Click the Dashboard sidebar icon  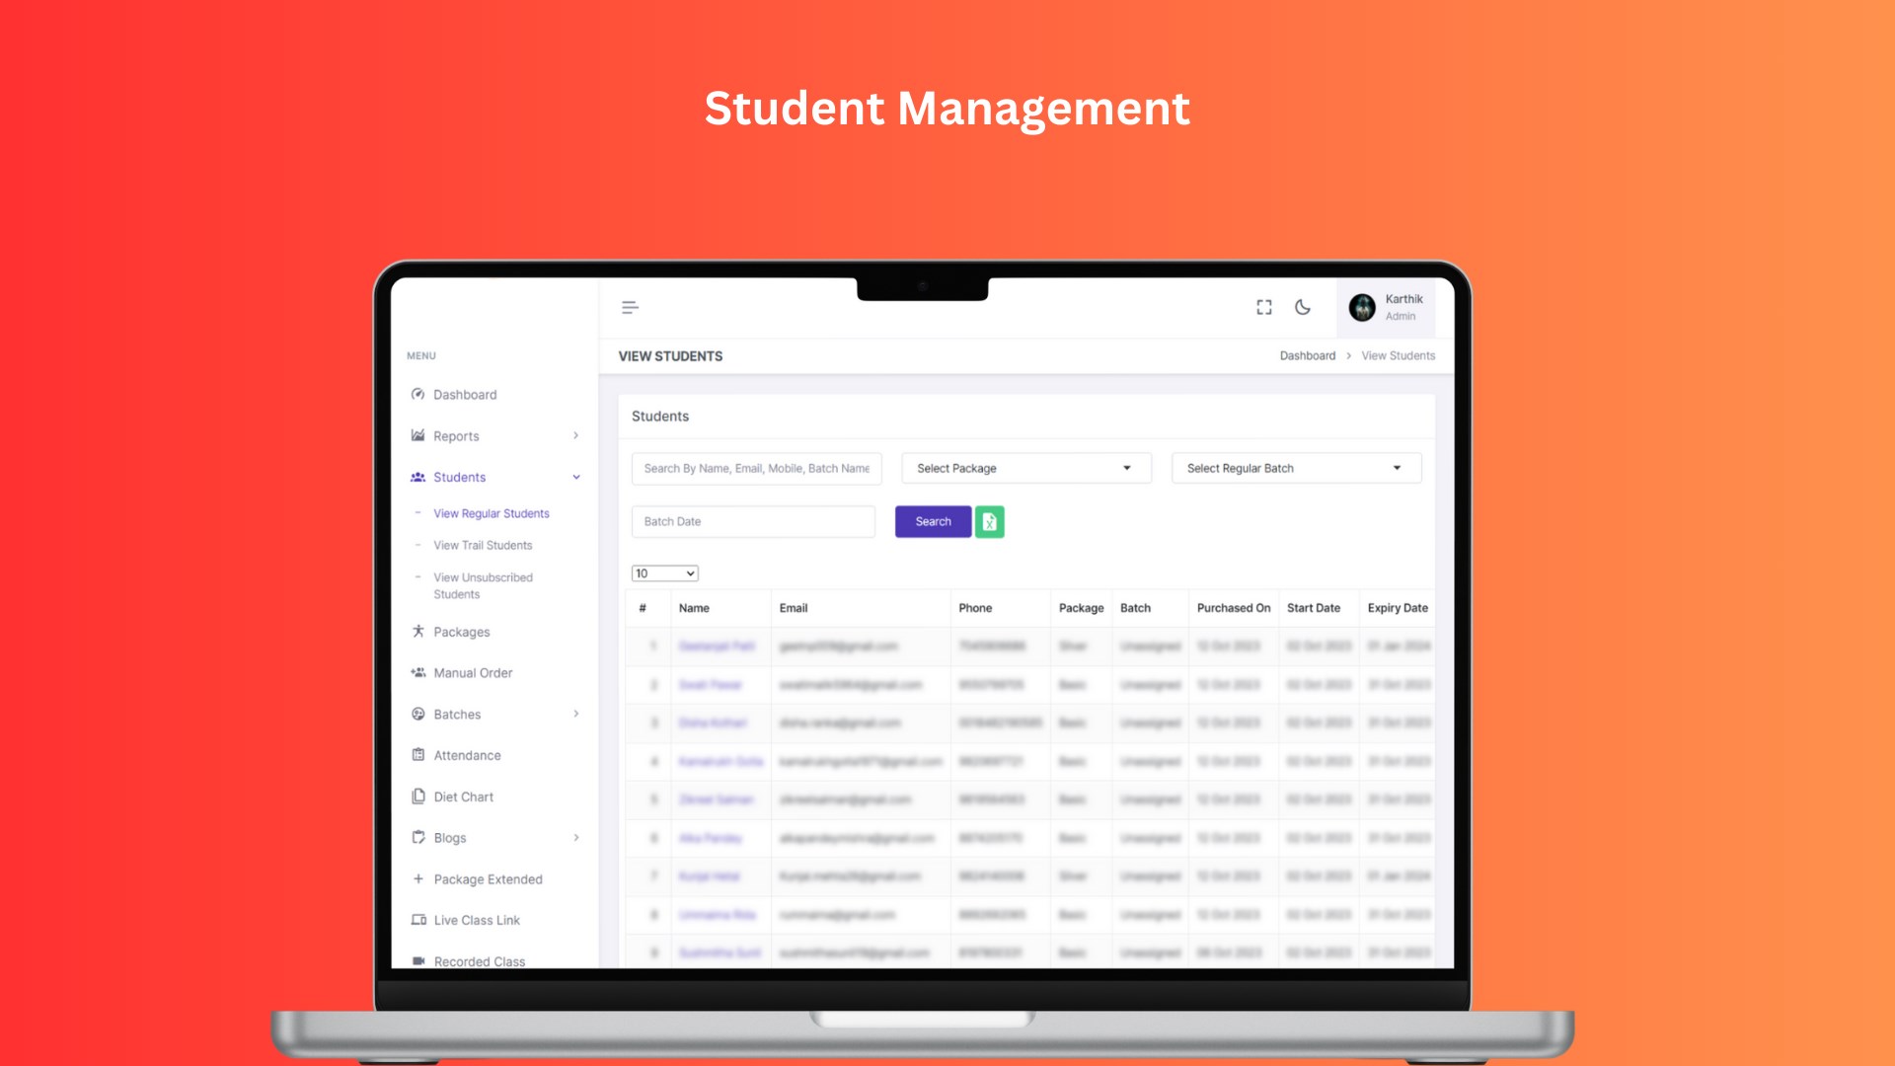[x=417, y=395]
